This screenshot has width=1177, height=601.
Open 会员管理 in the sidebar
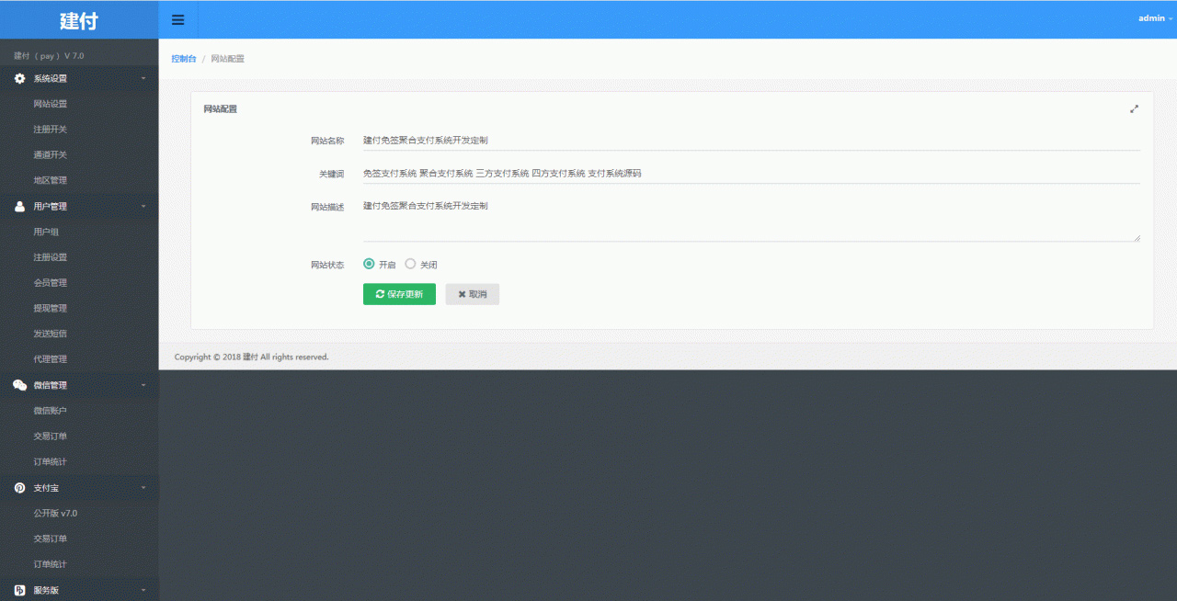[50, 283]
